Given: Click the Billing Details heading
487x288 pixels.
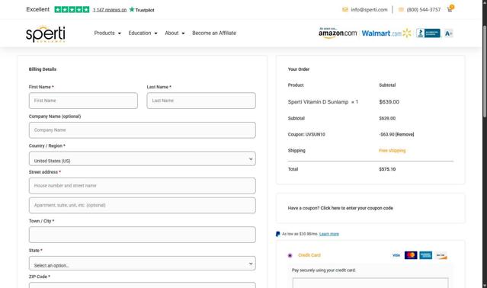Looking at the screenshot, I should coord(43,69).
